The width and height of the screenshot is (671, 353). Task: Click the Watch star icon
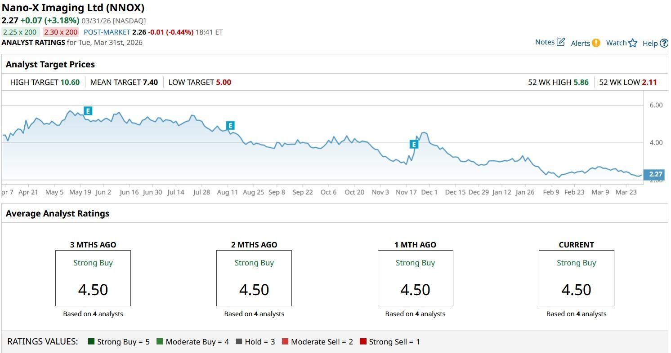[633, 43]
